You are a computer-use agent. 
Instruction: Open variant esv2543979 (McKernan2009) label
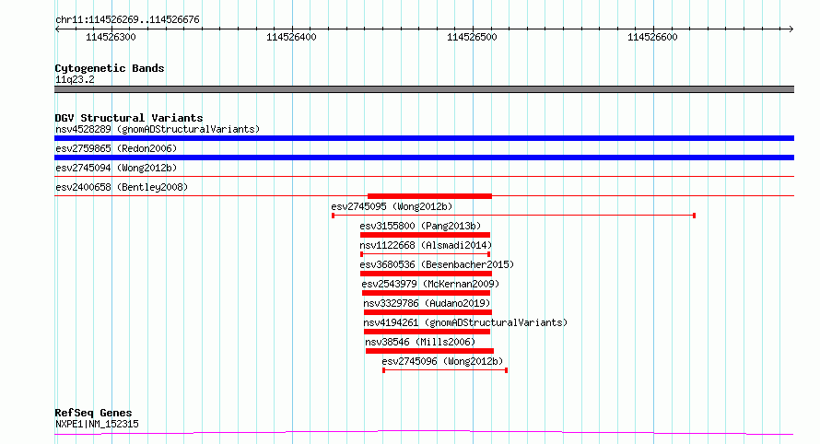[x=430, y=284]
